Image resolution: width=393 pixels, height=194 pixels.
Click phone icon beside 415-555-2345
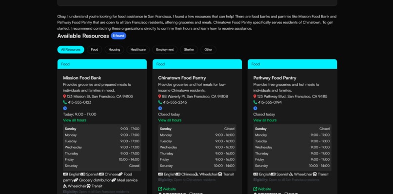tap(160, 102)
